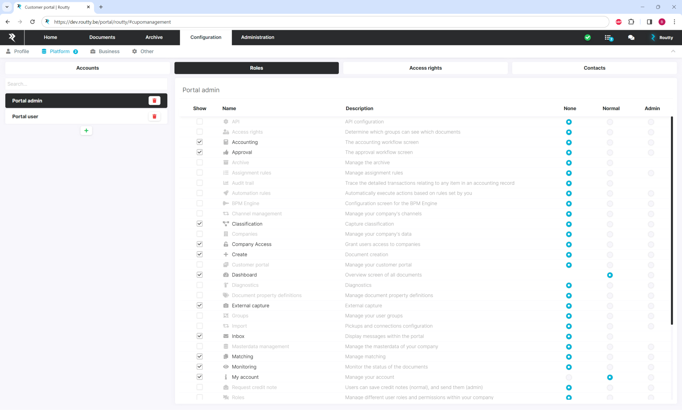This screenshot has width=682, height=410.
Task: Open browser extensions puzzle icon
Action: click(x=631, y=22)
